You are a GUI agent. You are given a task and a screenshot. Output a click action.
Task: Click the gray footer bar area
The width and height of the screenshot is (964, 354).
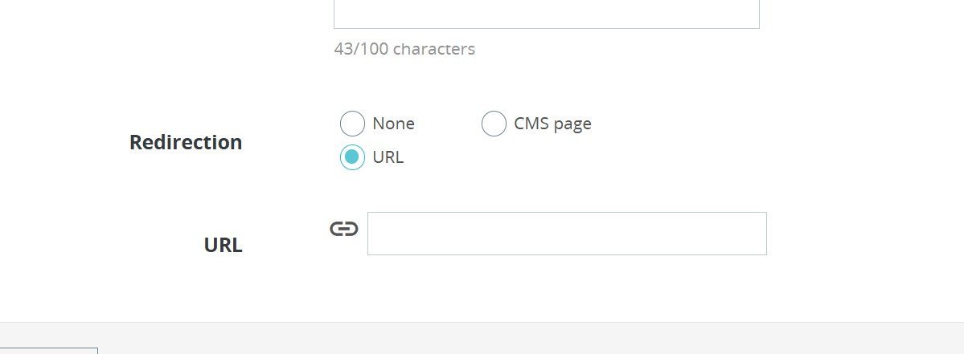tap(531, 338)
